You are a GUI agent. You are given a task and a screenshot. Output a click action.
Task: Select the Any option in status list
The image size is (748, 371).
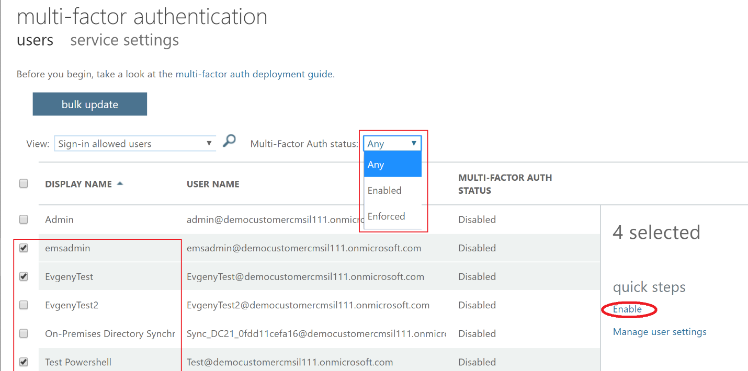(376, 165)
